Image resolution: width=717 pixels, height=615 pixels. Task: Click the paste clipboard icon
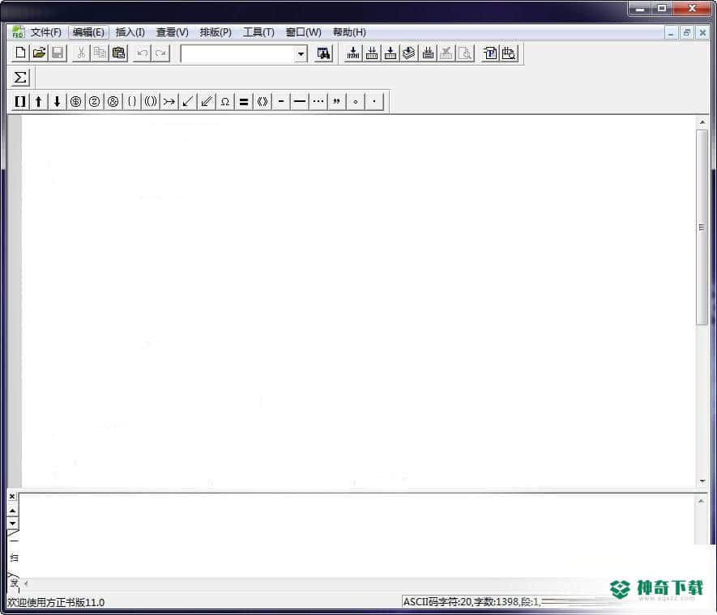click(118, 53)
